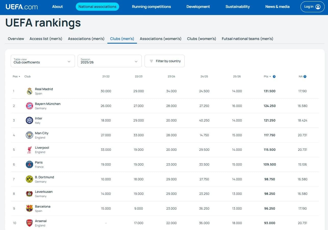This screenshot has width=328, height=230.
Task: Switch to the Clubs (women's) tab
Action: point(201,39)
